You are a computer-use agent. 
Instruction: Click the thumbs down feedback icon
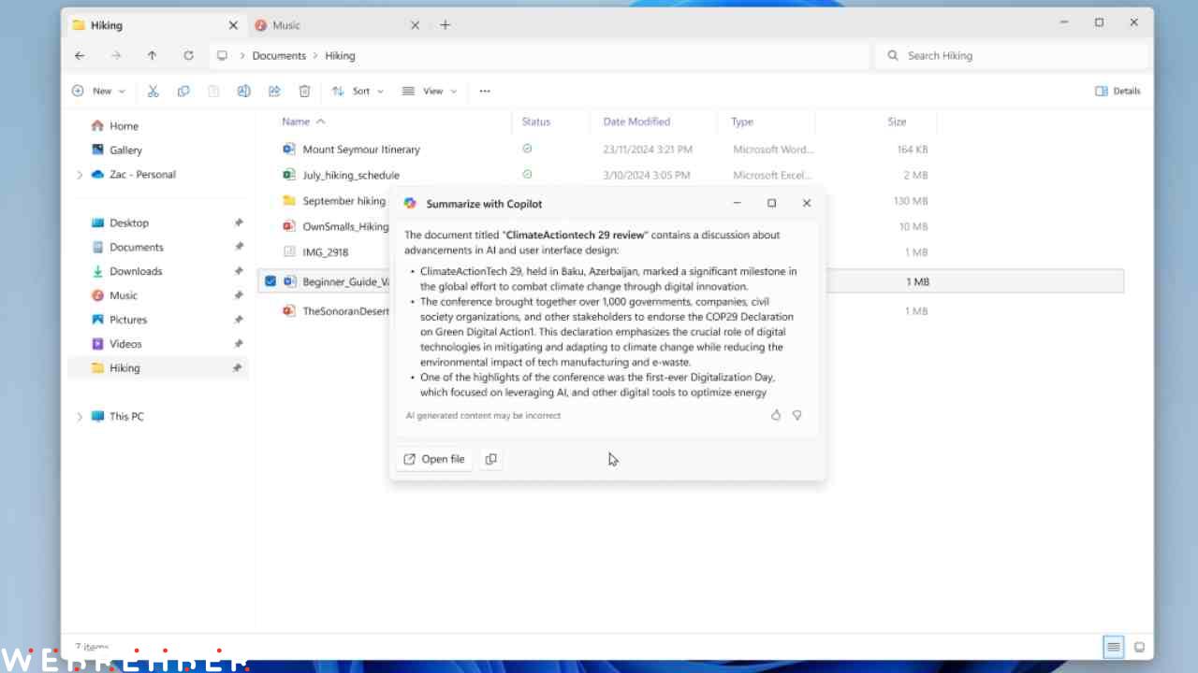pyautogui.click(x=797, y=415)
